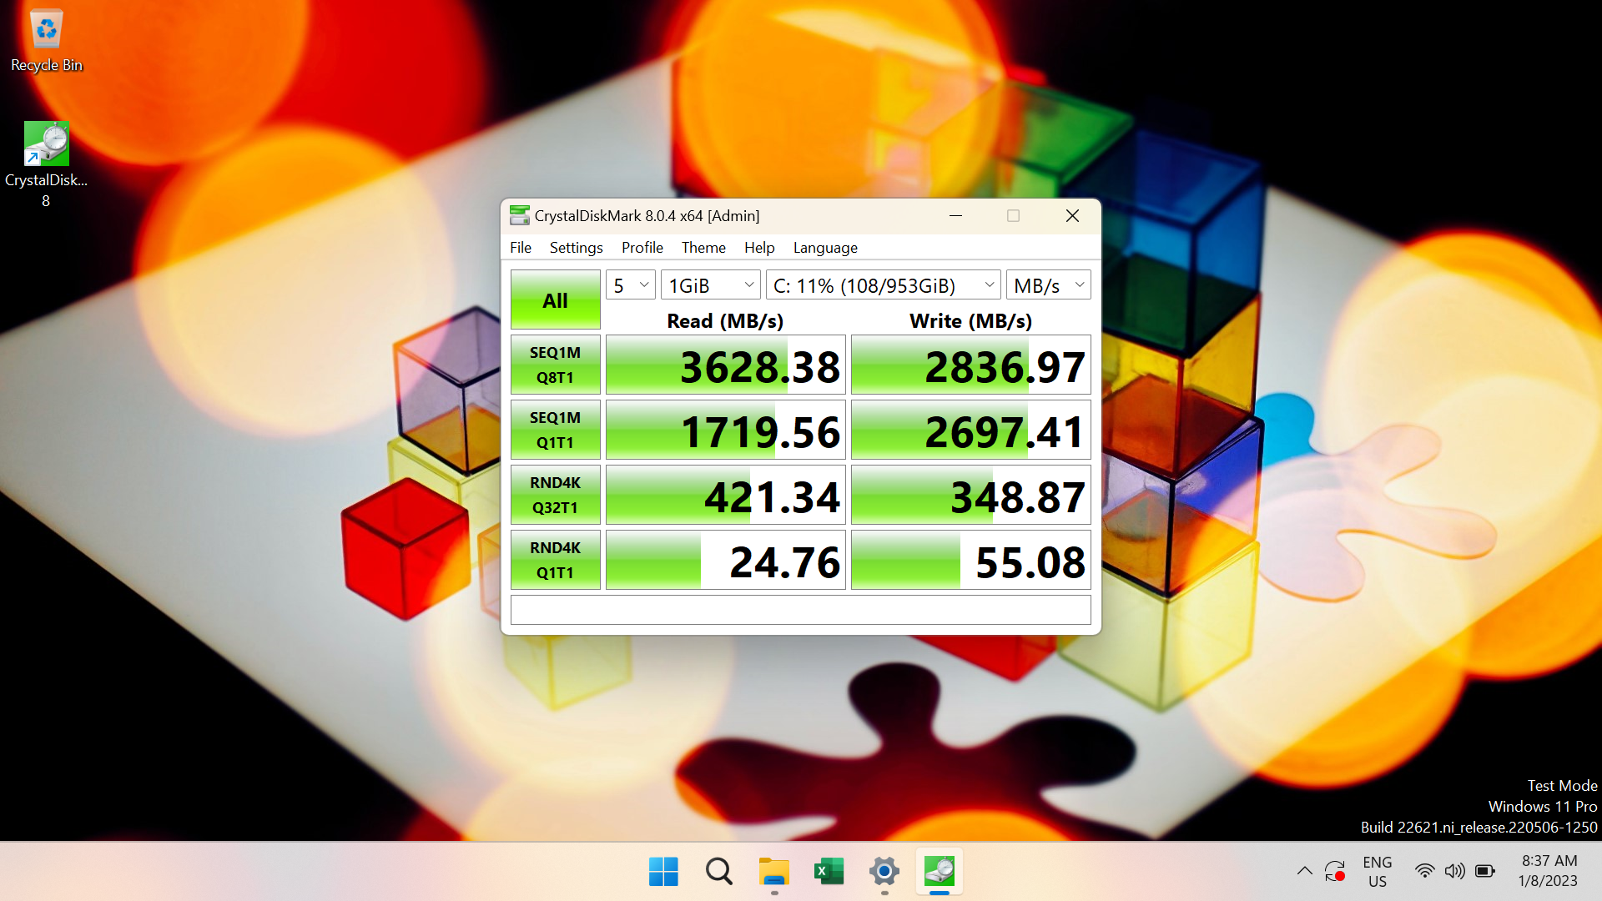
Task: Click the empty comment field below the results
Action: 801,610
